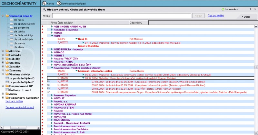Click the green Indexováno status indicator
This screenshot has height=135, width=258.
(x=223, y=10)
